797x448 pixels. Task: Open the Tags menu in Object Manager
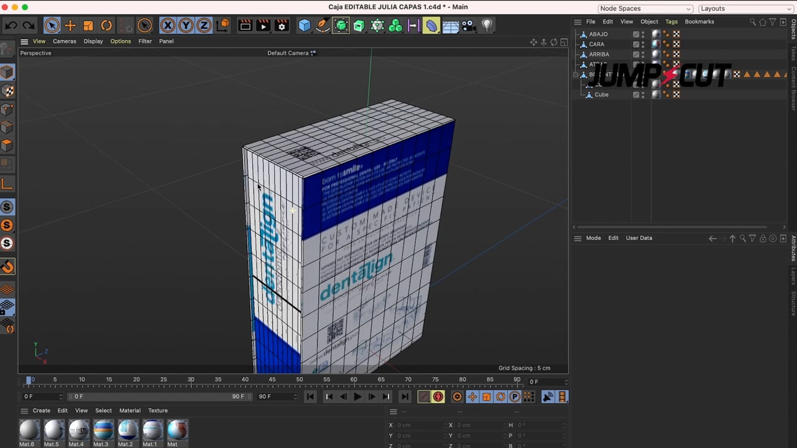[671, 22]
